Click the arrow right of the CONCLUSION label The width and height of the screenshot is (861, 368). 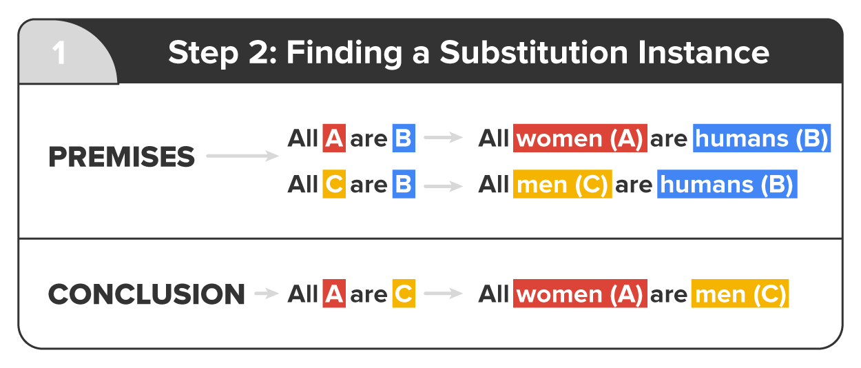click(x=265, y=294)
